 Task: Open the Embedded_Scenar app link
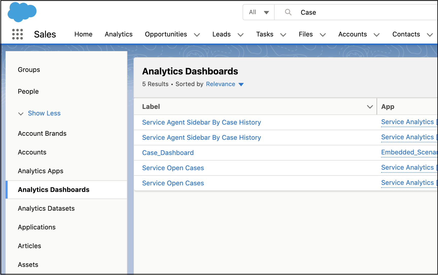(409, 152)
